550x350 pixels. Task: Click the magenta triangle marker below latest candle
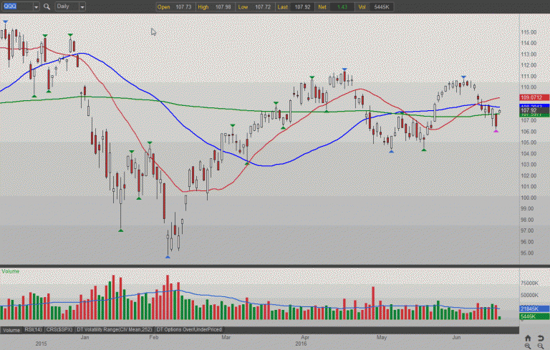(x=496, y=131)
